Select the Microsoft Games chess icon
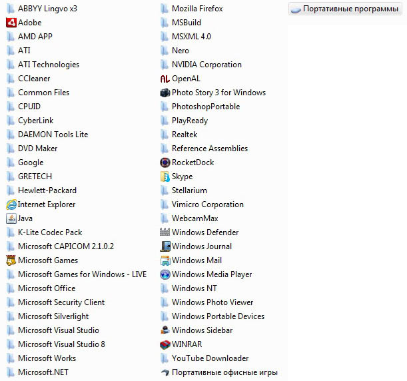 point(11,260)
